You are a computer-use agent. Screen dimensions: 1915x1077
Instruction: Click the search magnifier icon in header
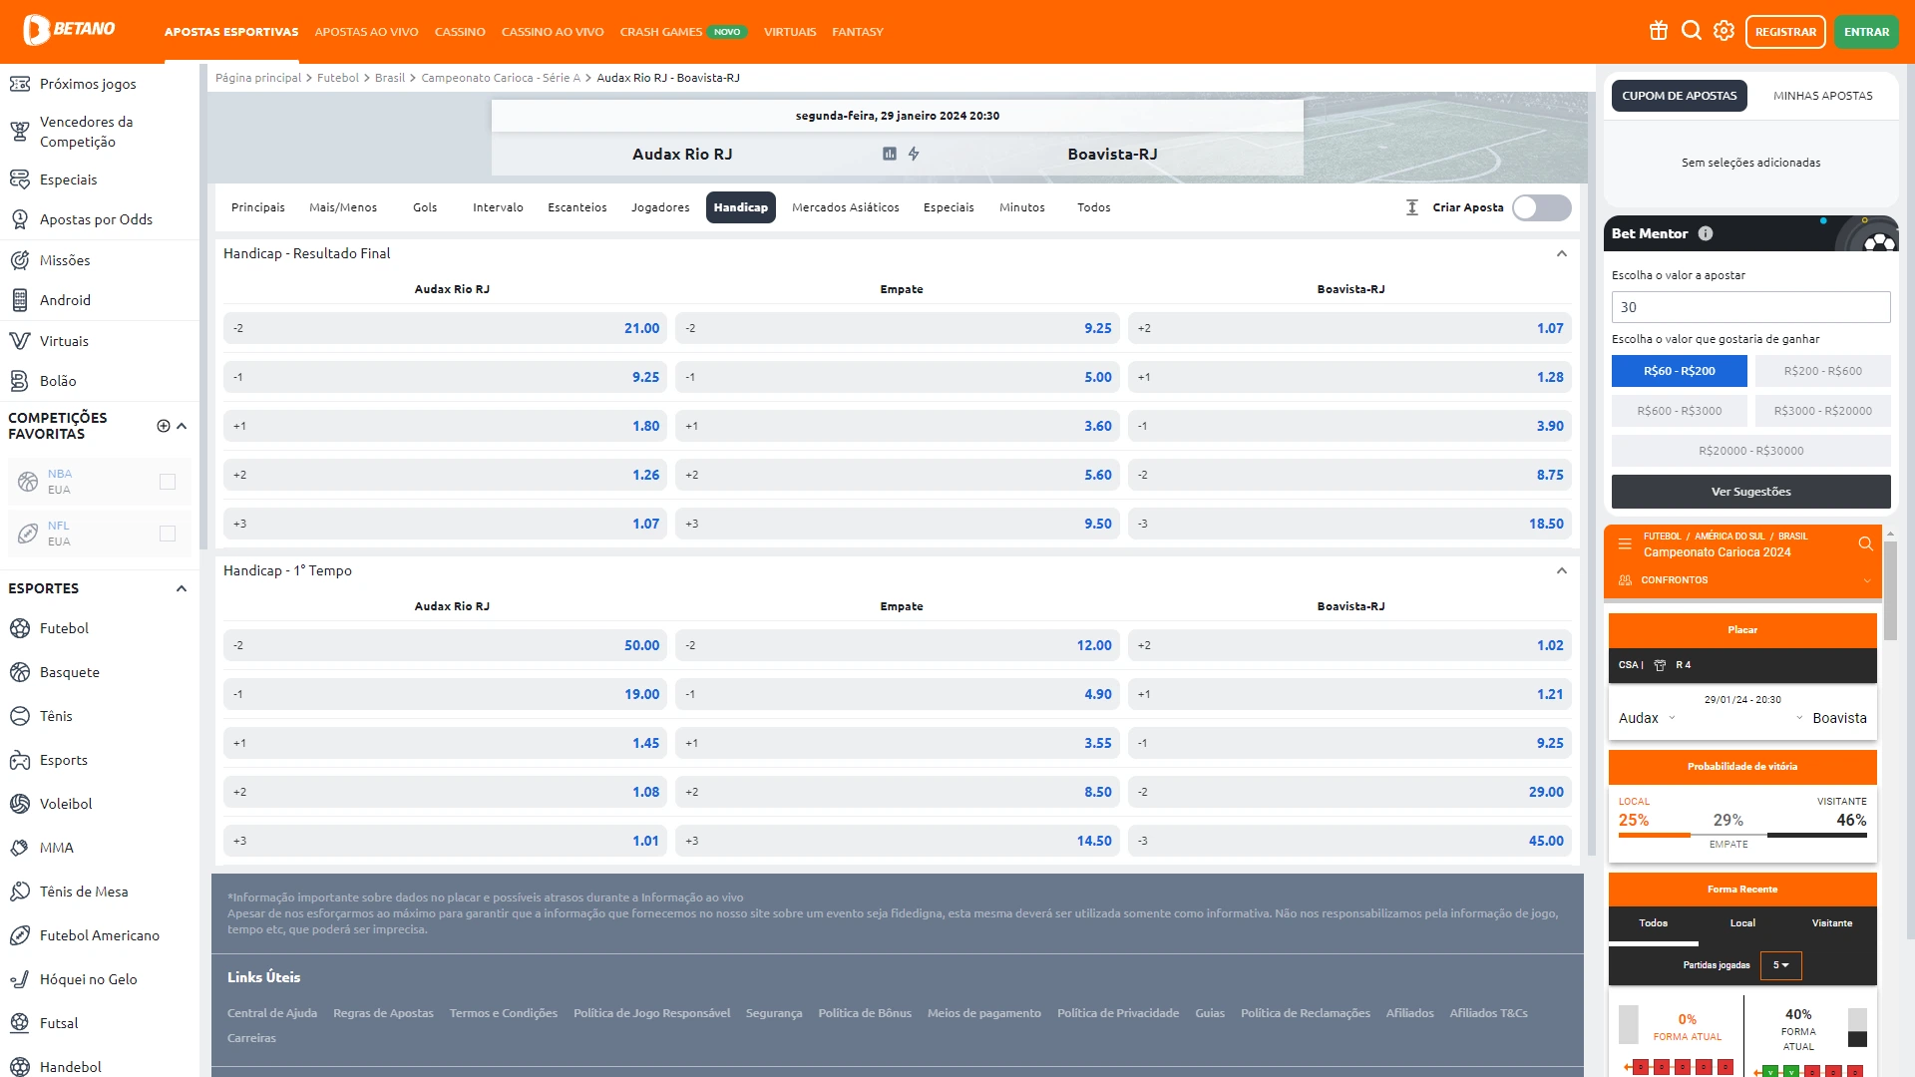tap(1692, 31)
